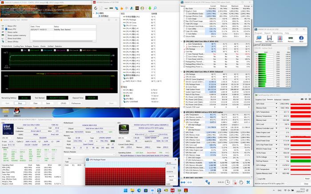Image resolution: width=311 pixels, height=194 pixels.
Task: Enable the Stress GPU(s) checkbox
Action: 6,42
